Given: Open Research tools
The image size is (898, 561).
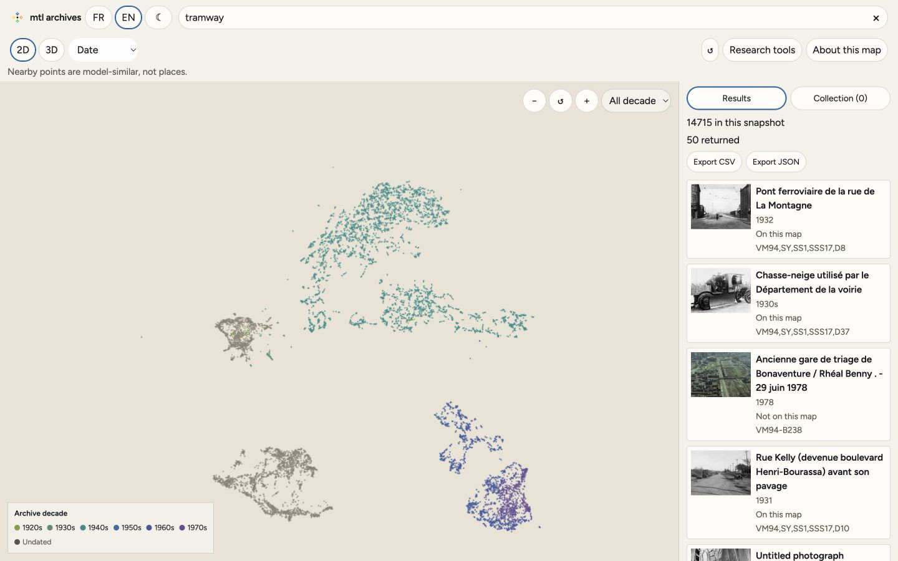Looking at the screenshot, I should click(762, 50).
